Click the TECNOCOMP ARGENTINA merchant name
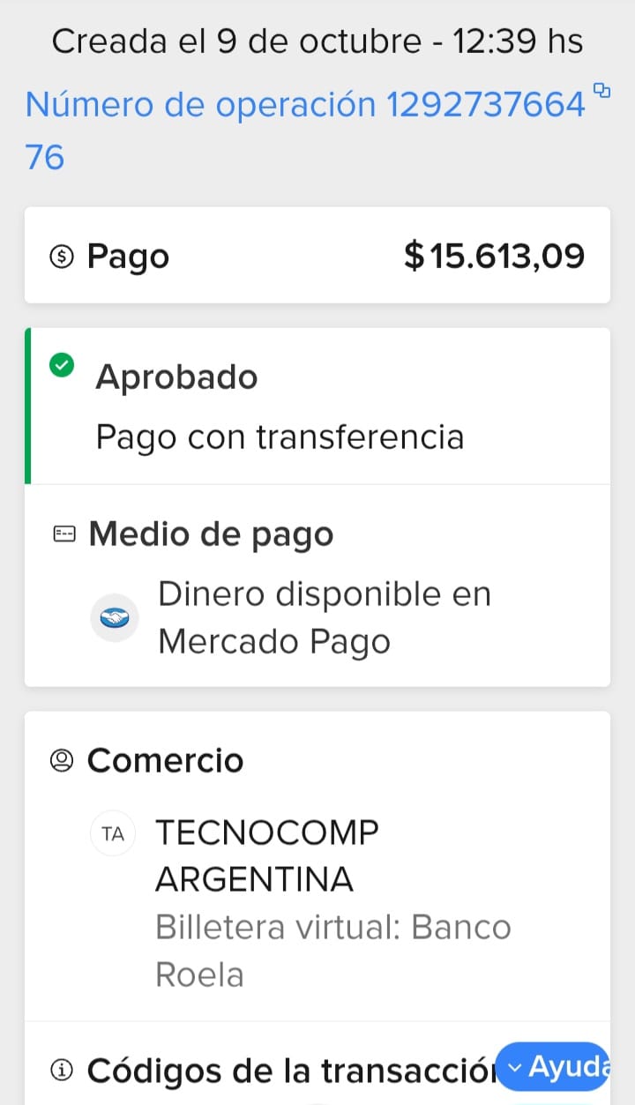Screen dimensions: 635x1105 coord(266,855)
